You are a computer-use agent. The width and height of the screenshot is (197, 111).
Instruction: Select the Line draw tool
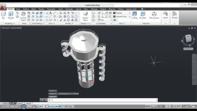50,16
